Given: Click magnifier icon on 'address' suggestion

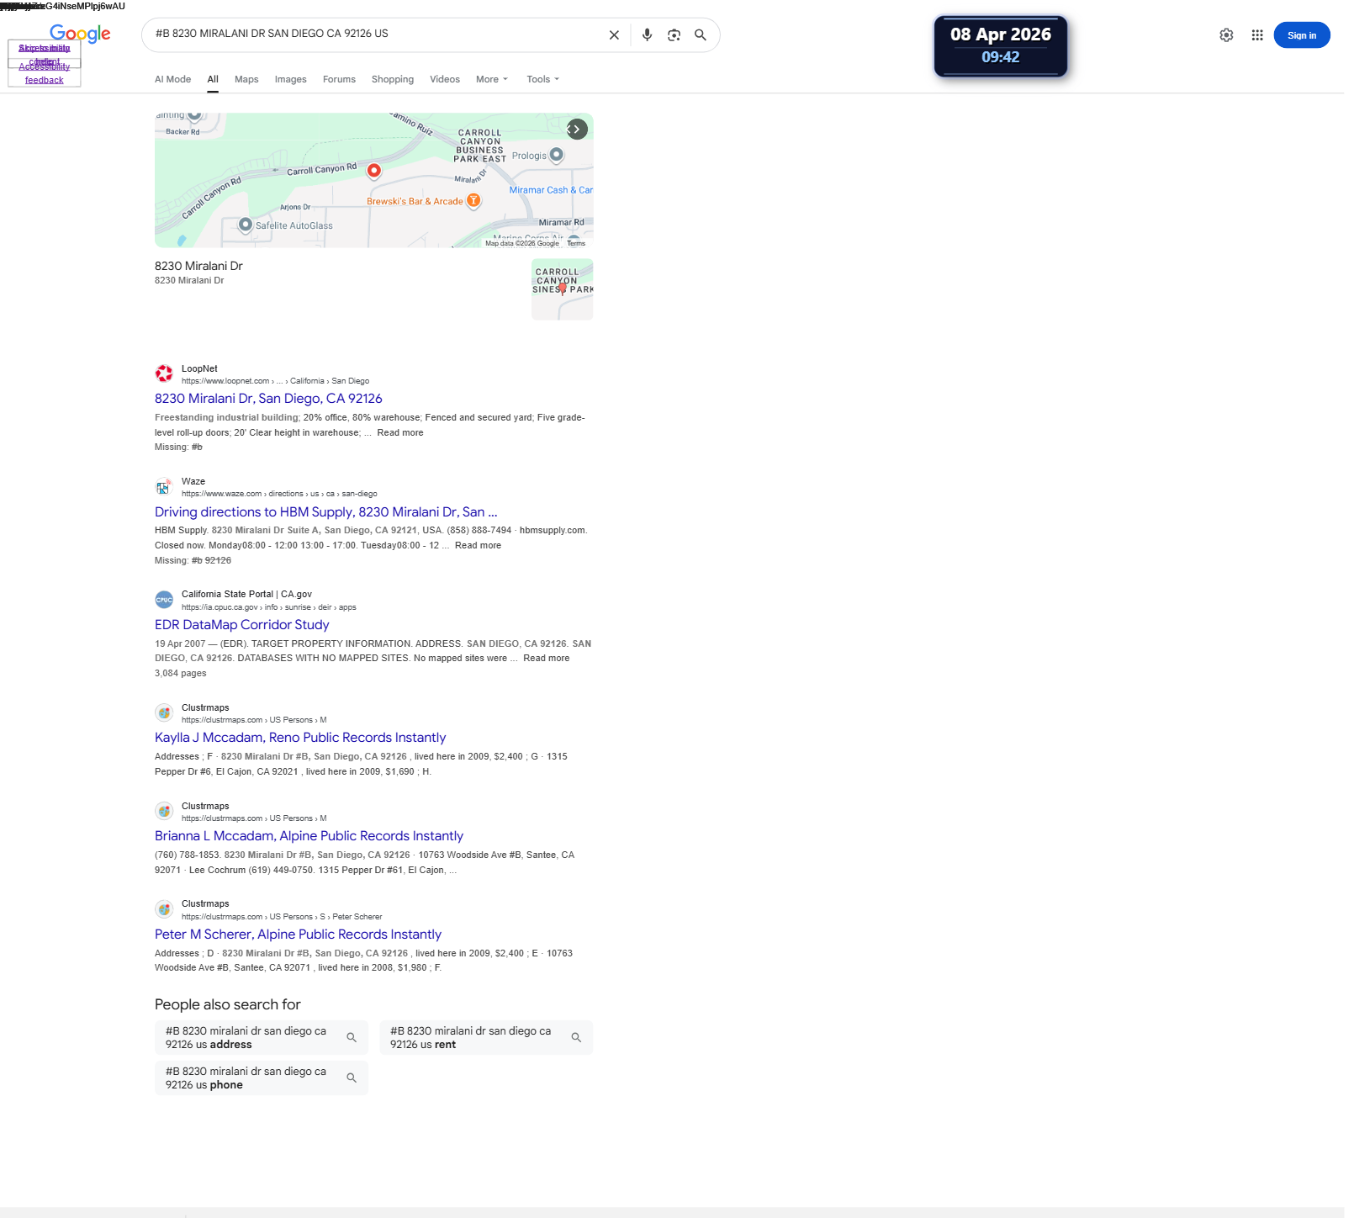Looking at the screenshot, I should pos(352,1037).
